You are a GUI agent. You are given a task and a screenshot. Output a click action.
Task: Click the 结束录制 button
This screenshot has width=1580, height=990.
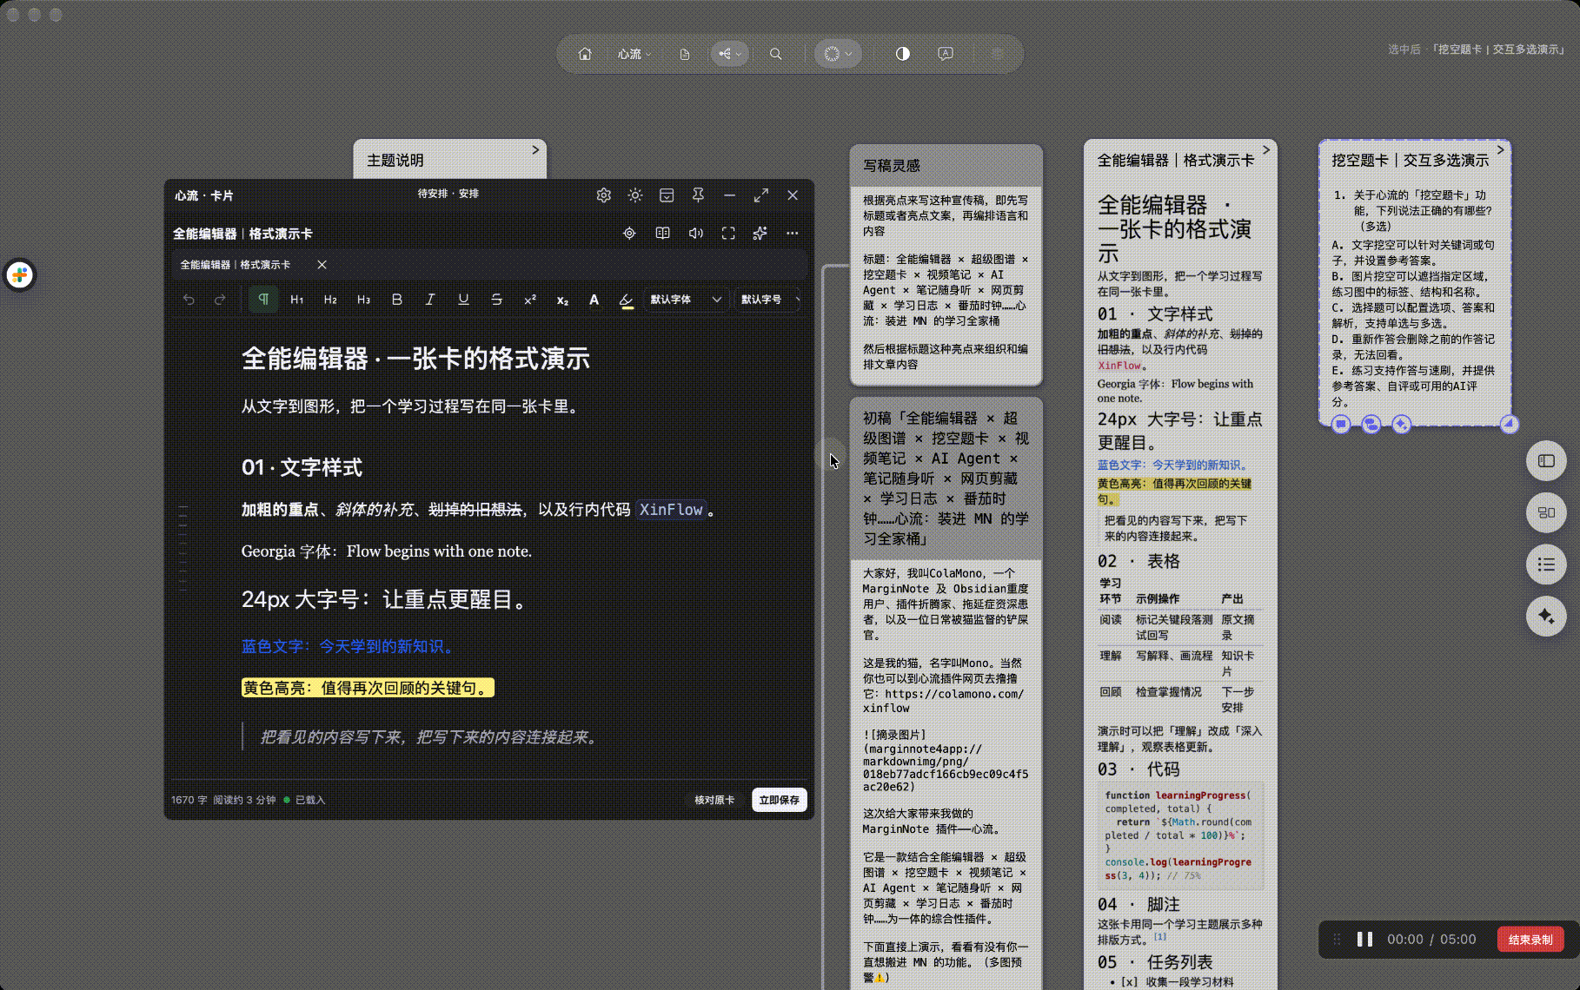point(1530,940)
